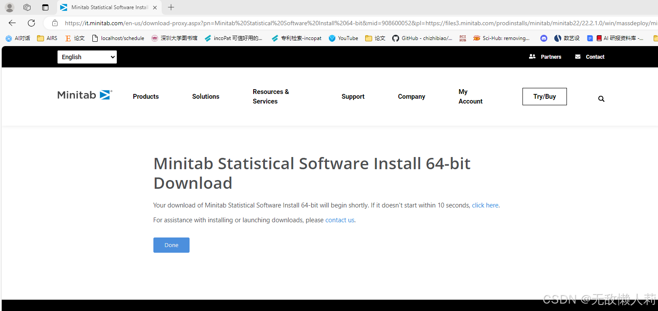Click the Try/Buy button
This screenshot has height=311, width=658.
tap(544, 96)
